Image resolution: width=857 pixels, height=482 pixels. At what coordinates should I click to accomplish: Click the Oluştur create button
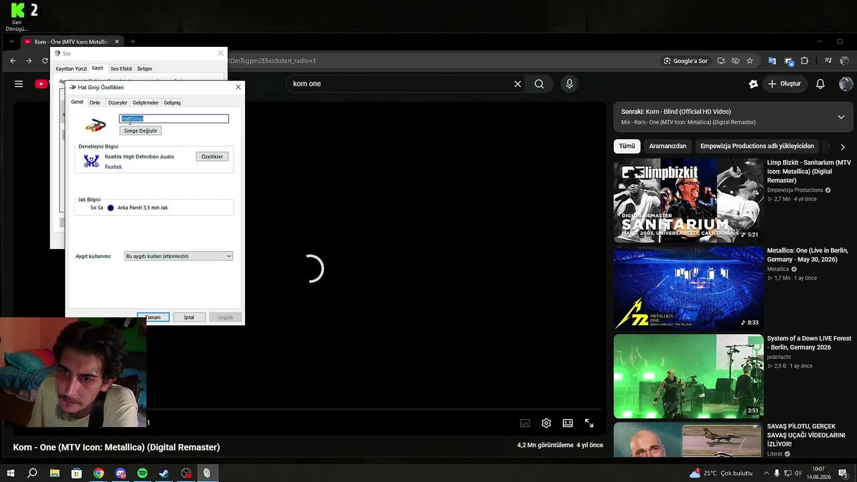pyautogui.click(x=785, y=84)
